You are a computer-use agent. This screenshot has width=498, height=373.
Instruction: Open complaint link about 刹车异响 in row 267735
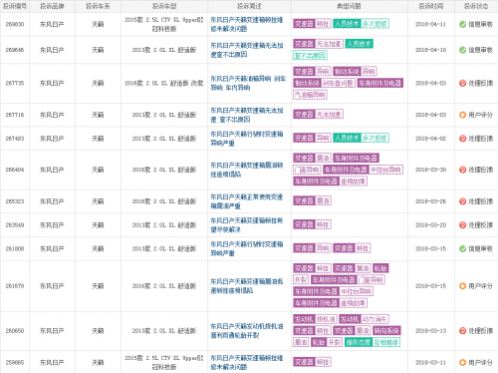tap(248, 83)
